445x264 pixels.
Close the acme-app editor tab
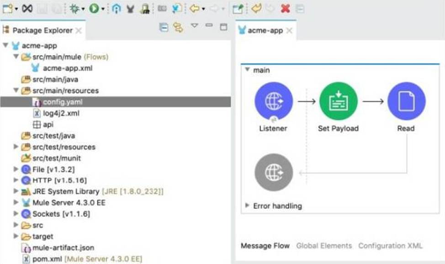(x=289, y=31)
